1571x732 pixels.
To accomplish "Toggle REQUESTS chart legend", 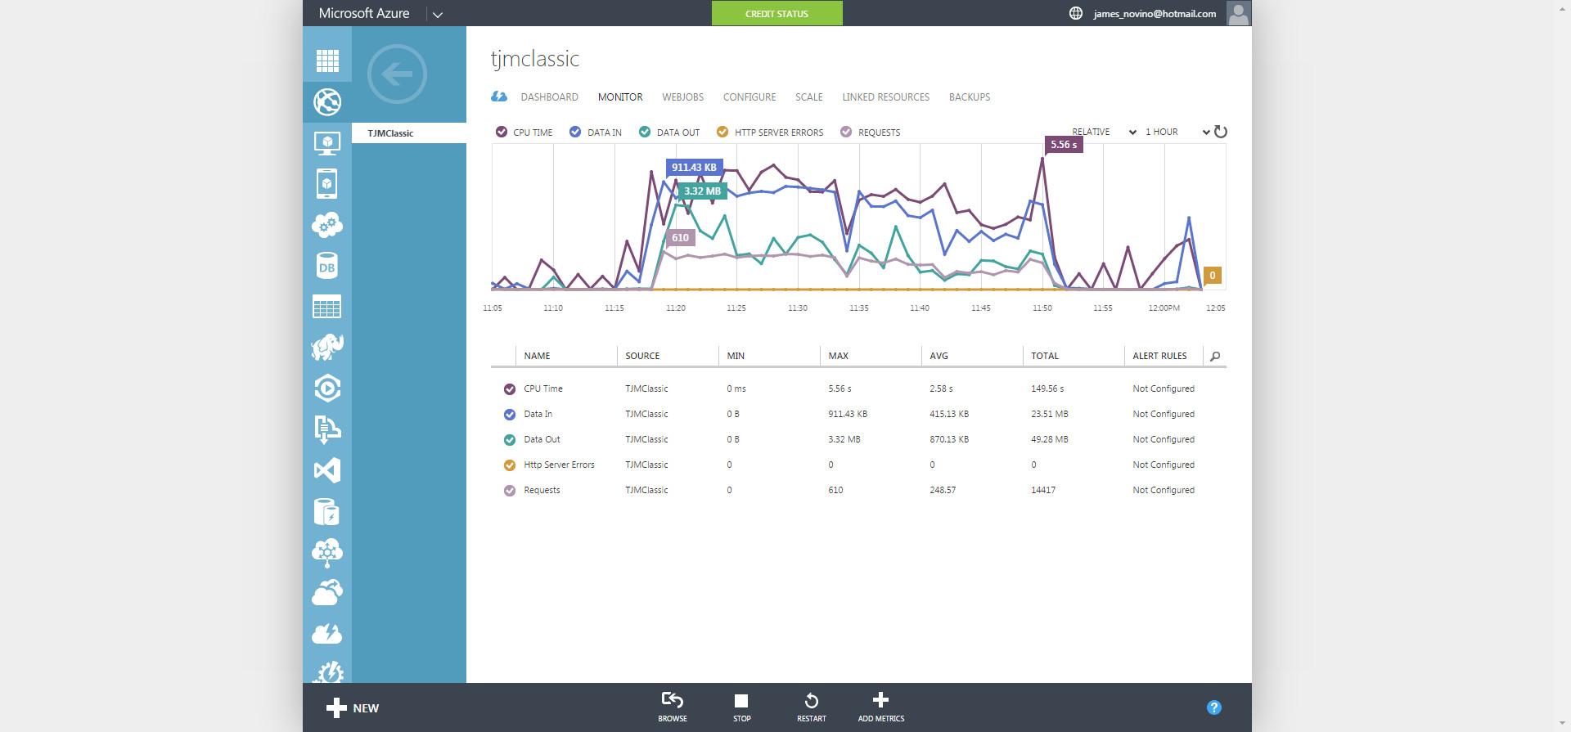I will coord(871,132).
